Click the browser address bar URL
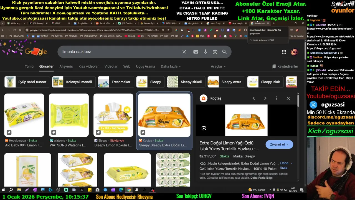The height and width of the screenshot is (200, 355). tap(94, 30)
